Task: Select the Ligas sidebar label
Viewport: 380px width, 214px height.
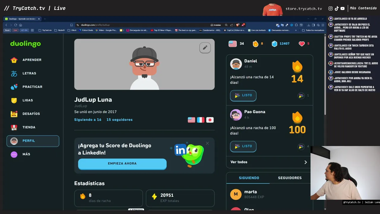Action: click(28, 100)
